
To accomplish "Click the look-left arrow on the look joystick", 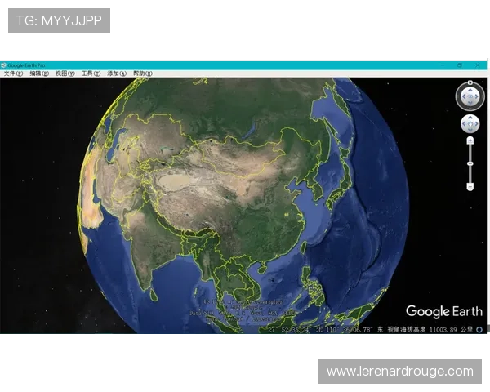I will click(462, 96).
